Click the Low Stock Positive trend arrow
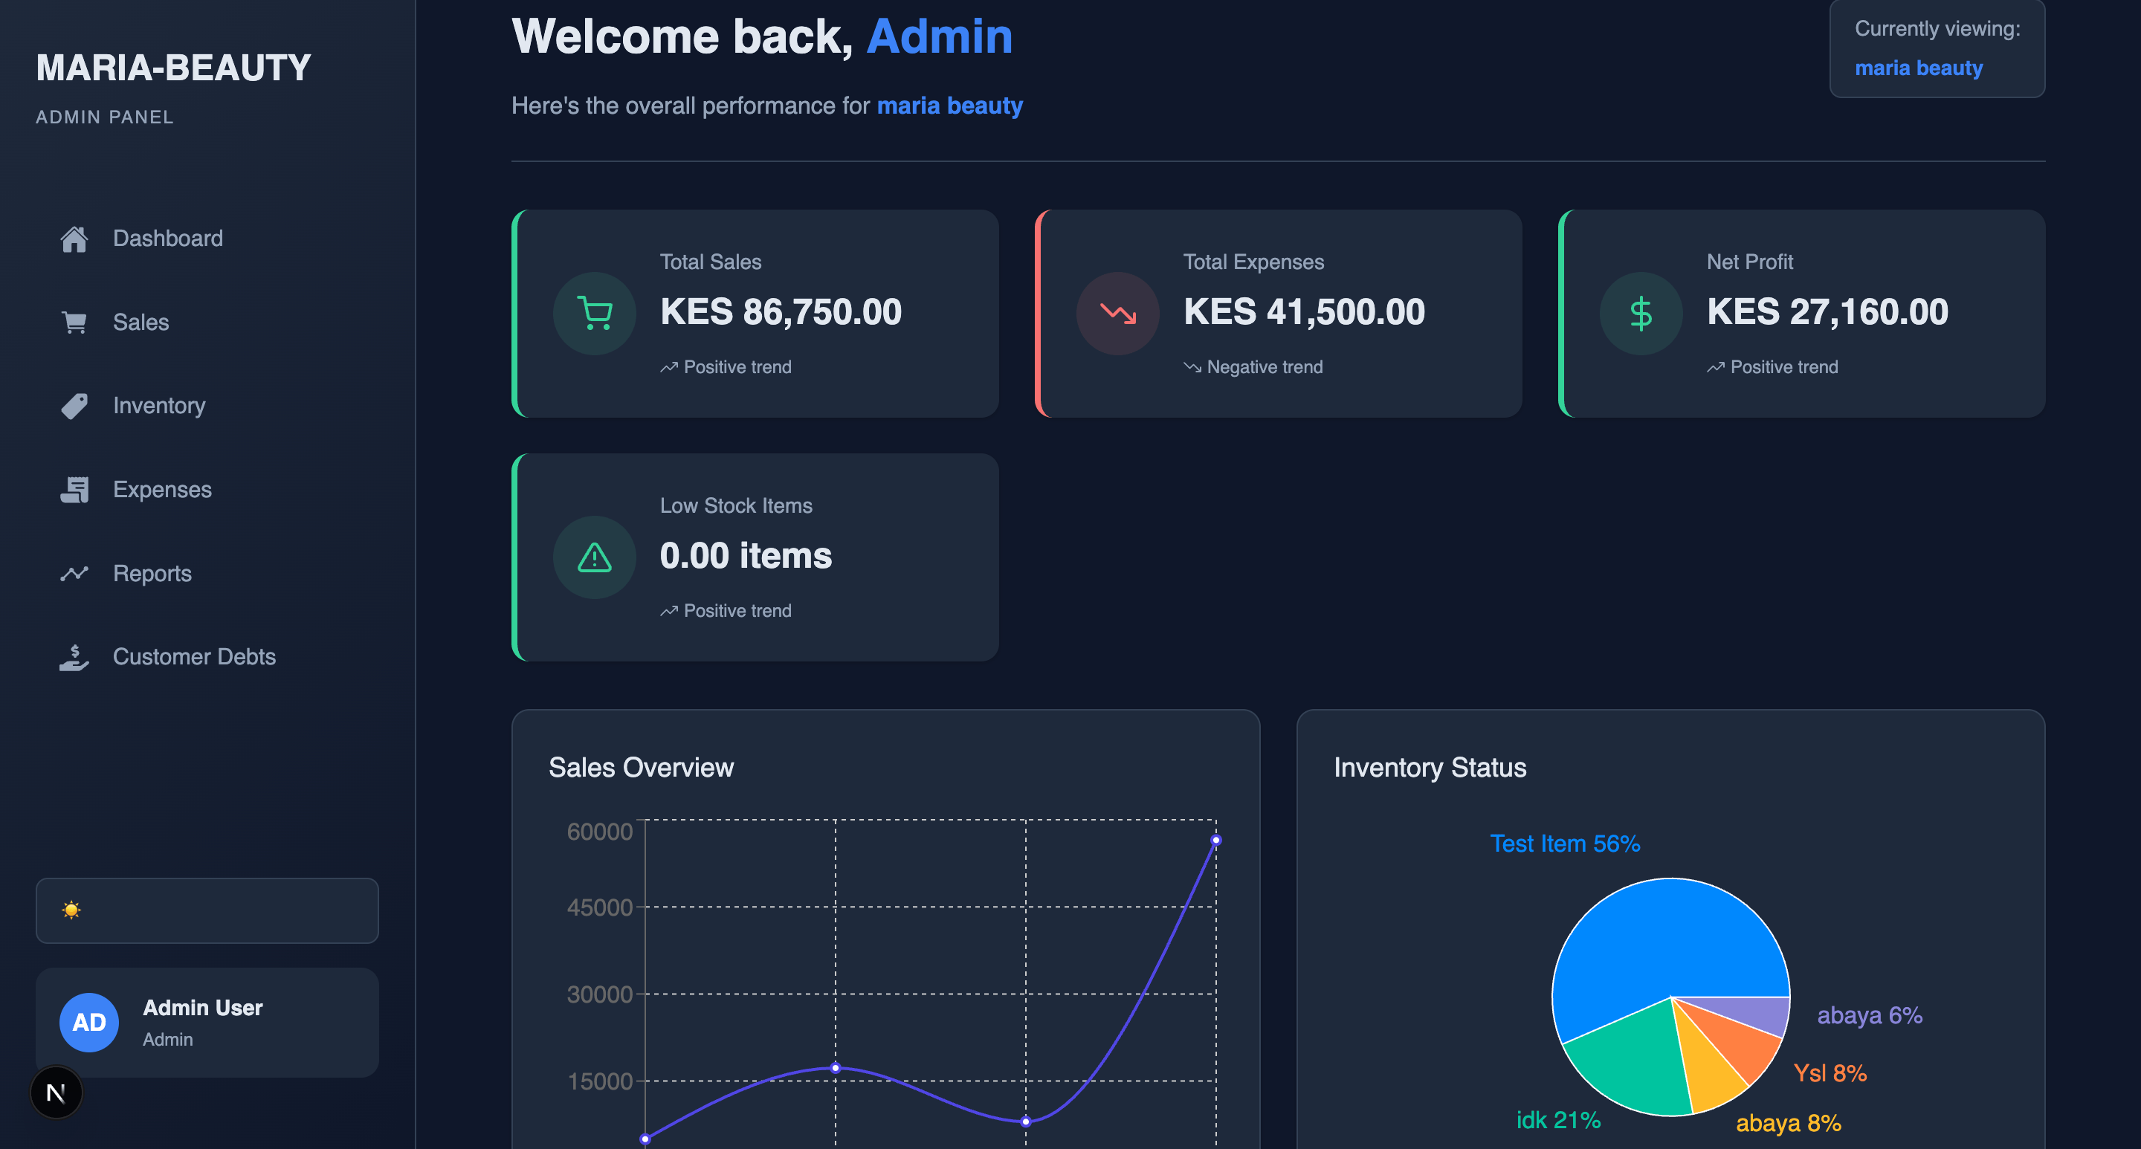 click(x=669, y=612)
